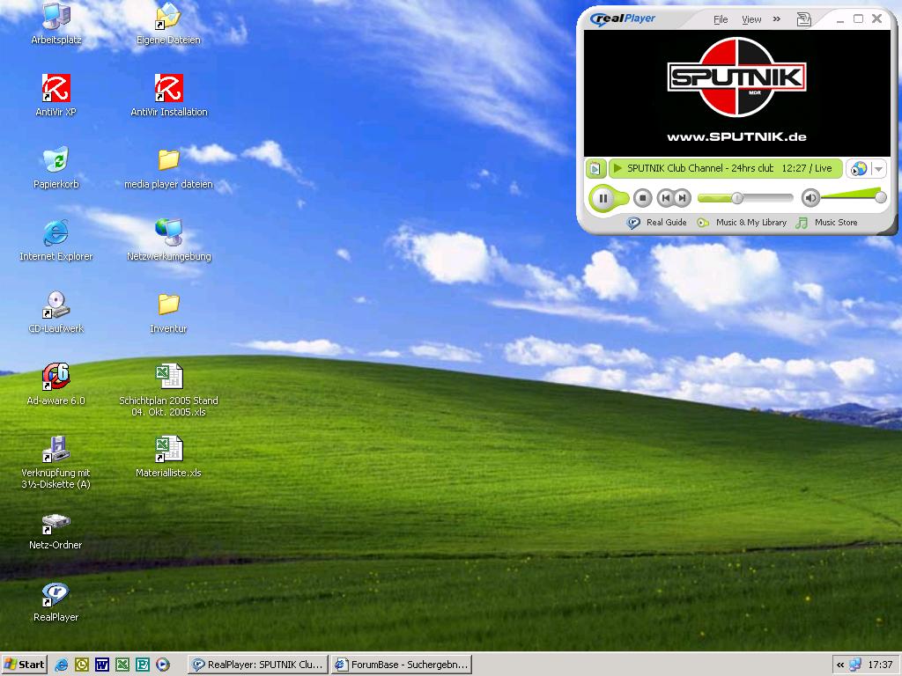The width and height of the screenshot is (902, 676).
Task: Select the Arbeitsplatz desktop icon
Action: tap(55, 24)
